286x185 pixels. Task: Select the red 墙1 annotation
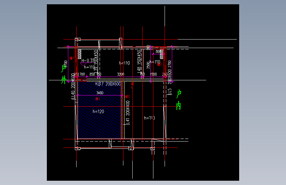(x=72, y=58)
